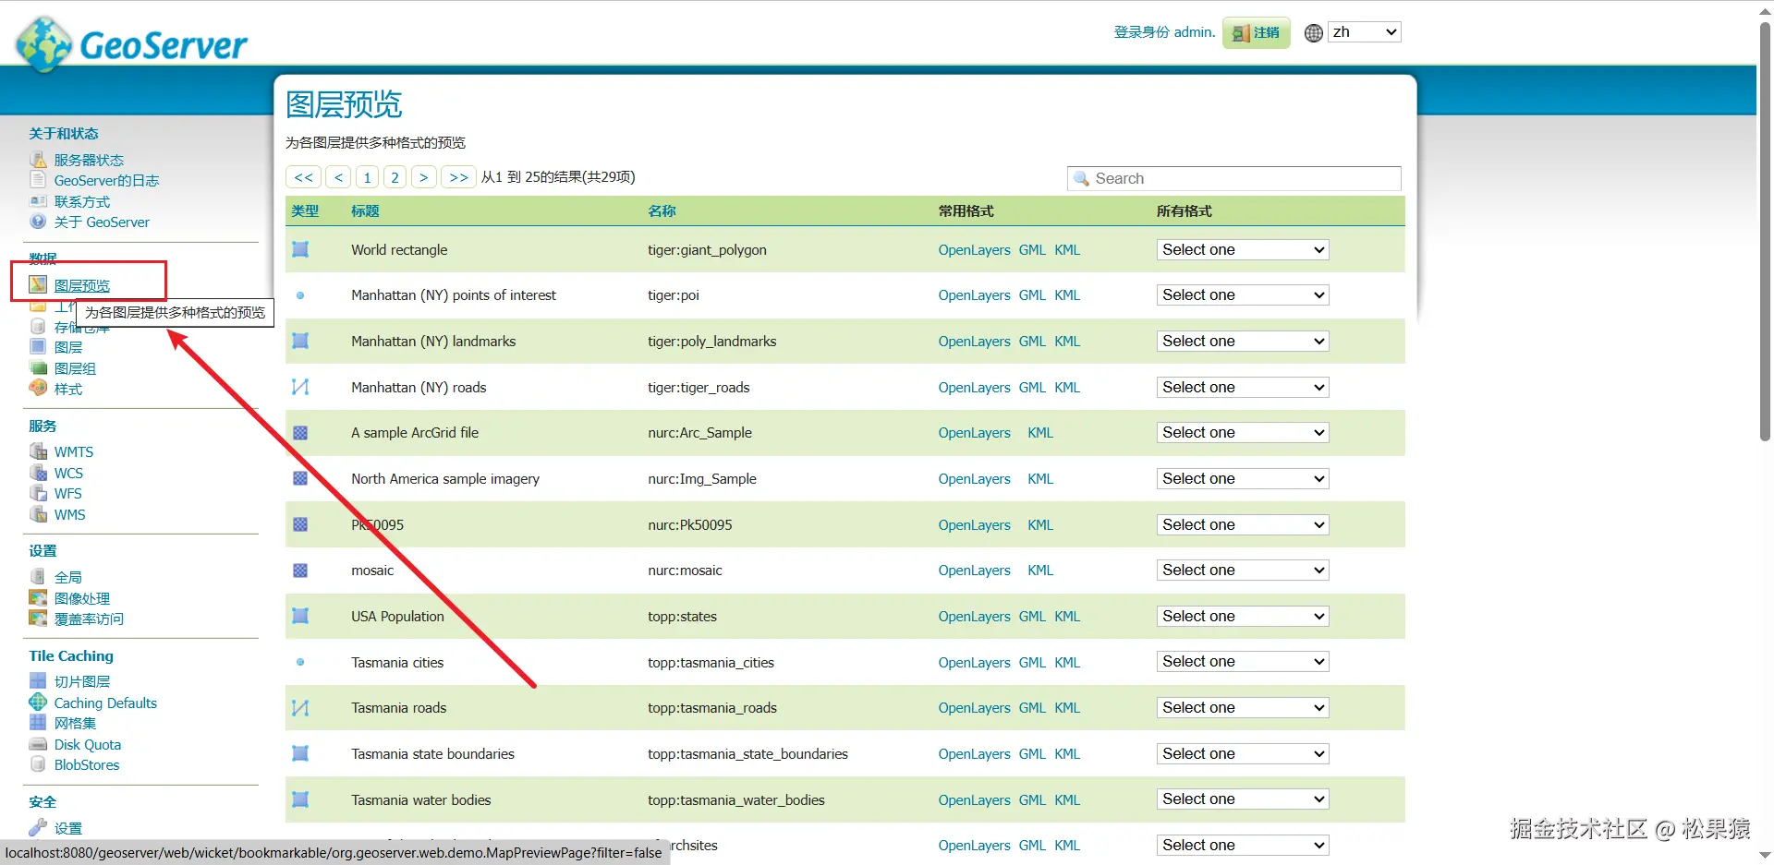1774x865 pixels.
Task: Click the Caching Defaults globe icon
Action: pyautogui.click(x=38, y=703)
